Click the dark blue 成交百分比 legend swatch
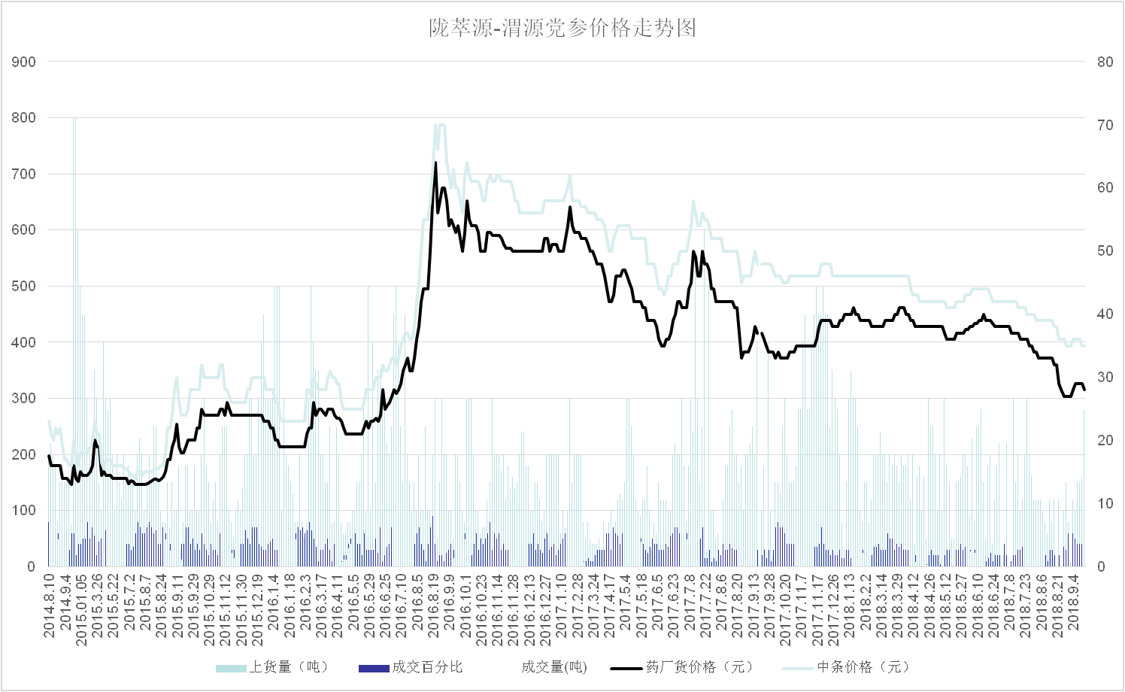Viewport: 1125px width, 692px height. [374, 668]
